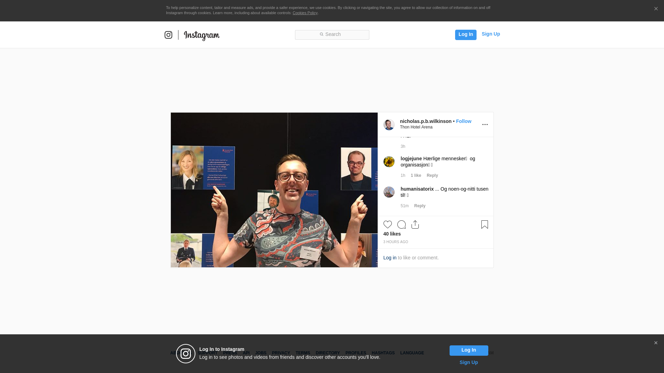Open humanisatorix commenter avatar
Viewport: 664px width, 373px height.
389,192
